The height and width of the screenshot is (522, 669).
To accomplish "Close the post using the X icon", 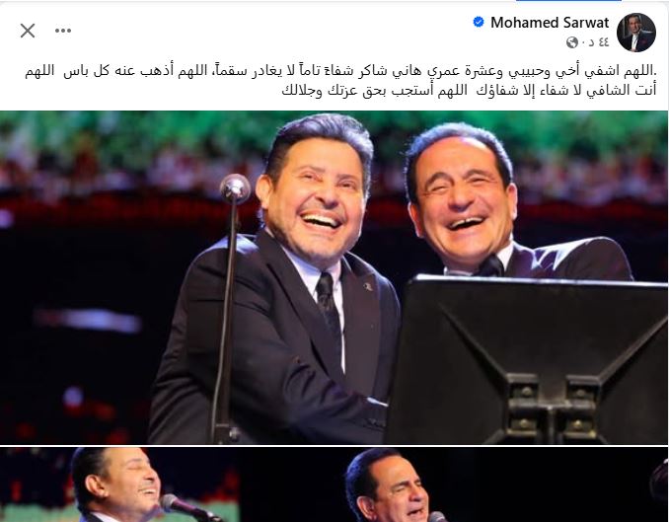I will [x=28, y=31].
